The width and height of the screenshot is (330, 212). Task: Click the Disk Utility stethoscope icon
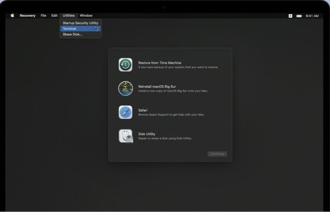[x=126, y=136]
